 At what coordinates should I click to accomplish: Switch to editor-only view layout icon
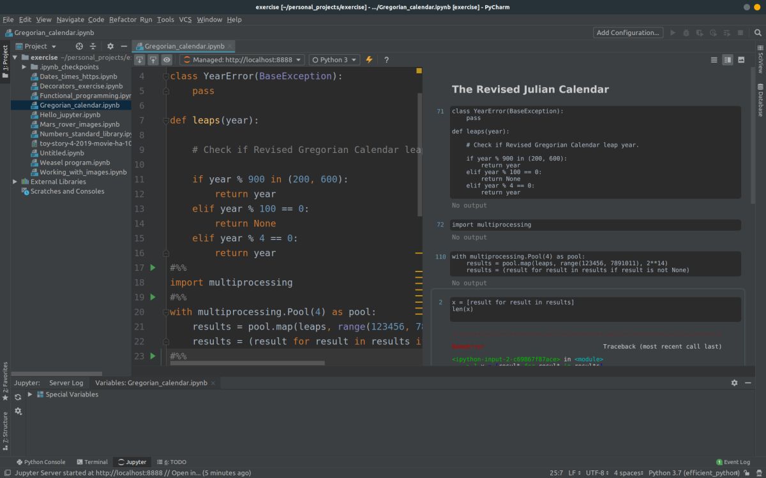714,59
